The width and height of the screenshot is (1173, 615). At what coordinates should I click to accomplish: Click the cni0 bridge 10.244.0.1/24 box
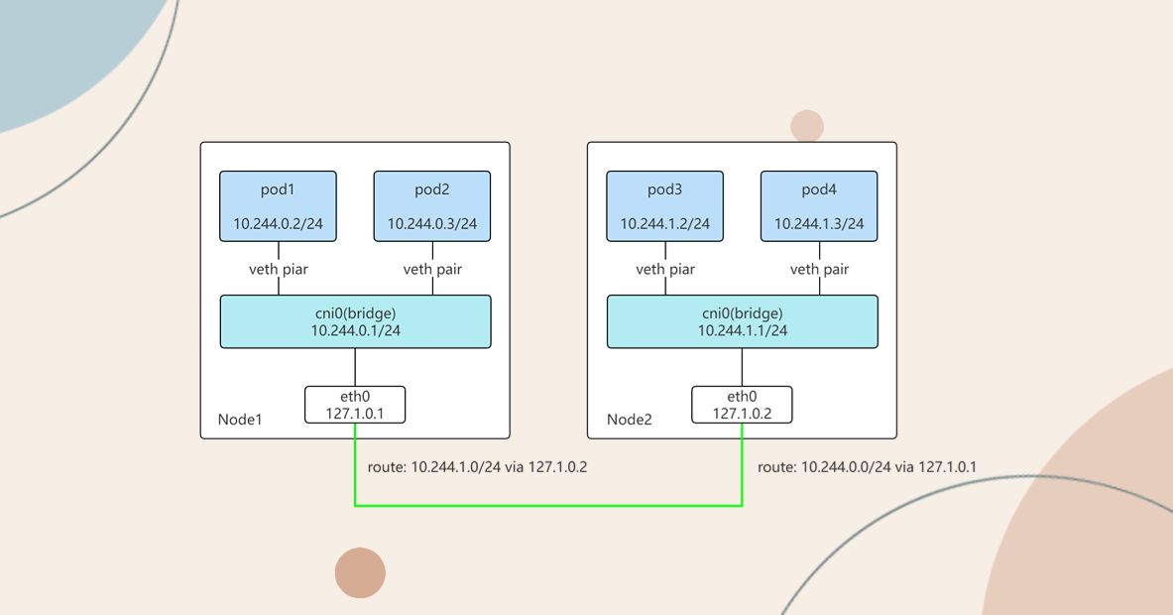tap(355, 321)
